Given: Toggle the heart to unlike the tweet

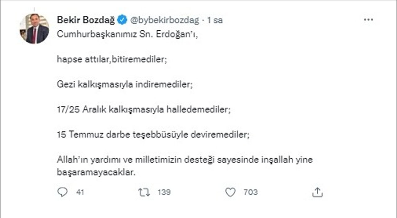Looking at the screenshot, I should coord(230,192).
